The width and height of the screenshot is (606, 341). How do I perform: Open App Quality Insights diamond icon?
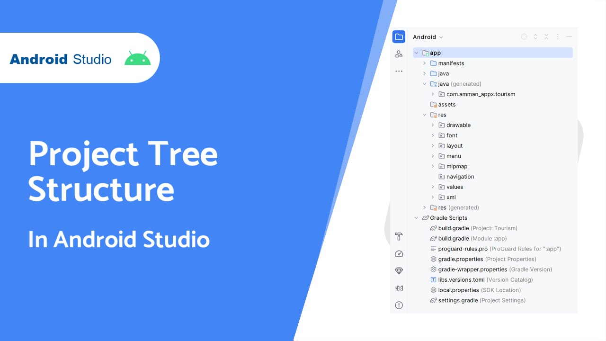tap(399, 271)
